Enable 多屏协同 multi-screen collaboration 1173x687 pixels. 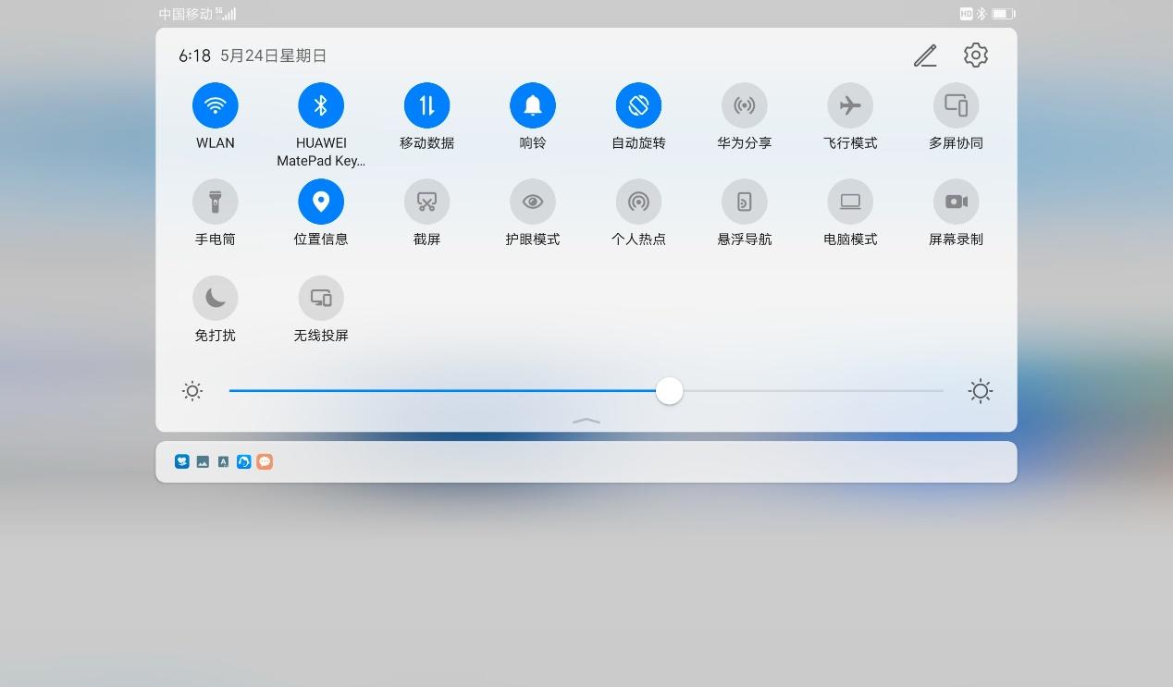(x=957, y=105)
